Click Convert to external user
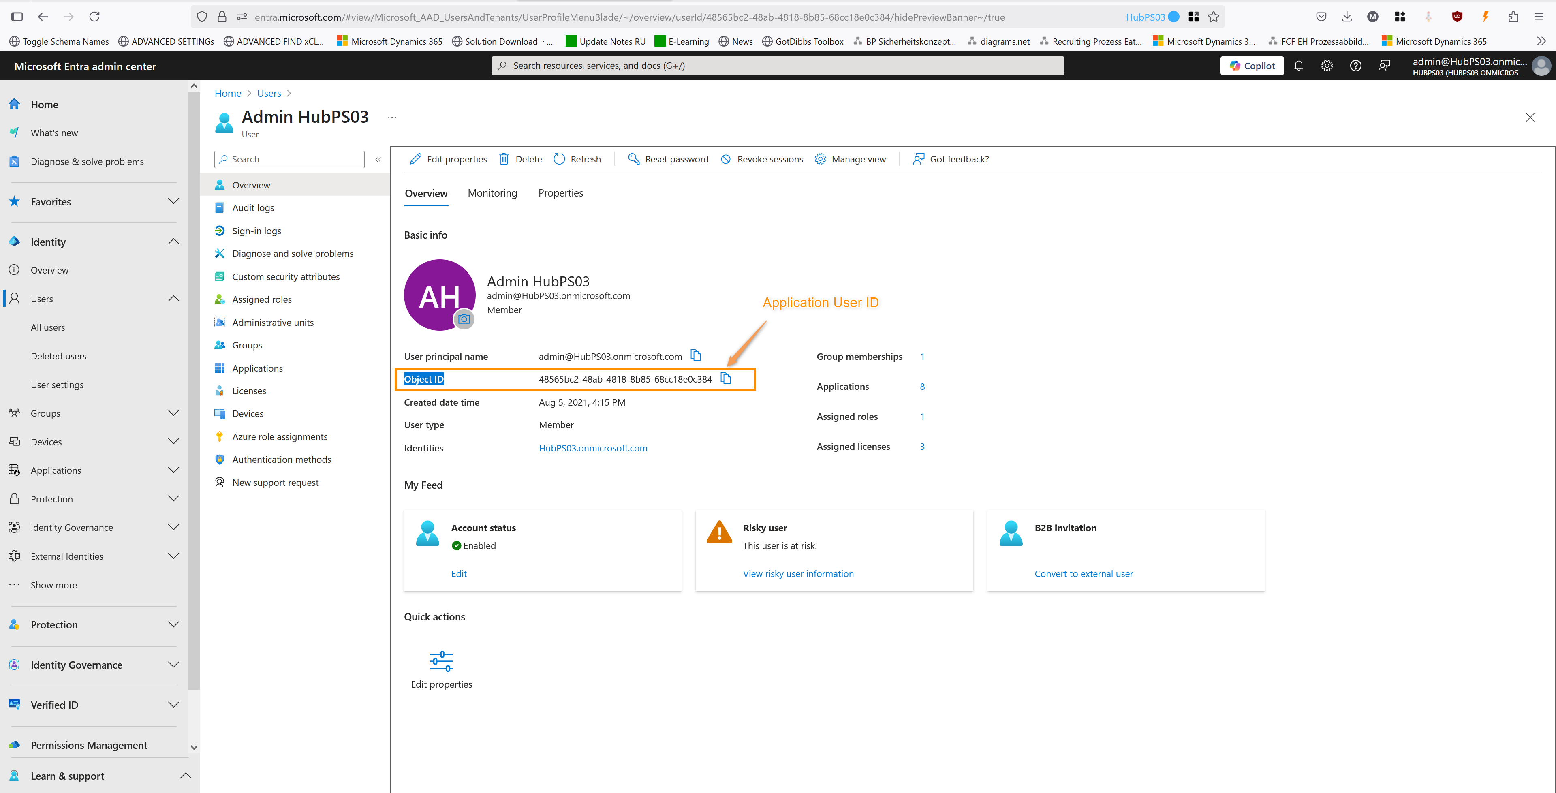This screenshot has width=1556, height=793. point(1084,574)
